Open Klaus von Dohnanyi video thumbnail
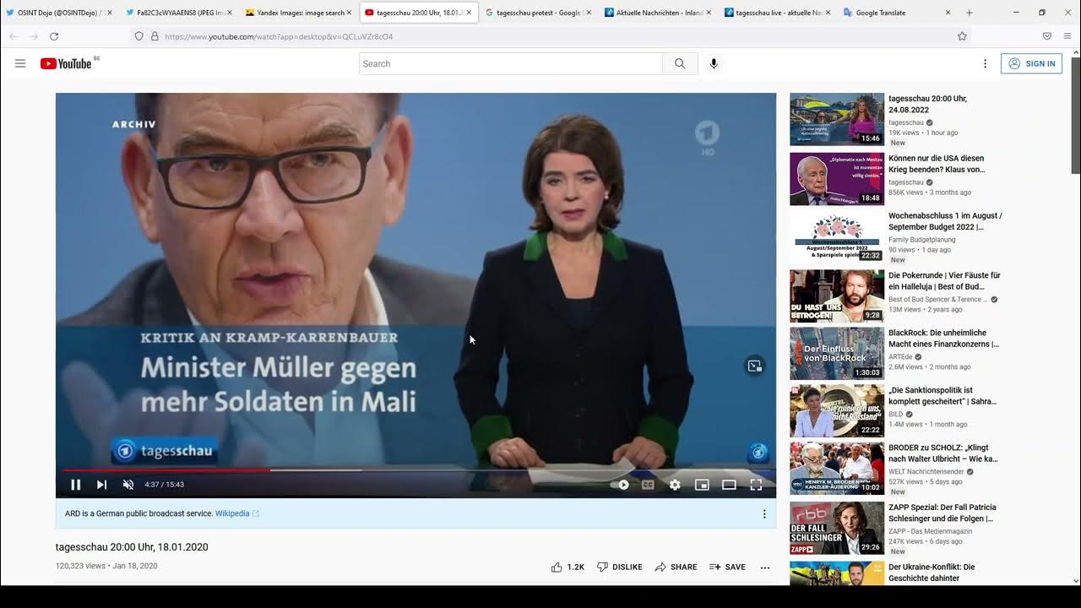 point(837,179)
